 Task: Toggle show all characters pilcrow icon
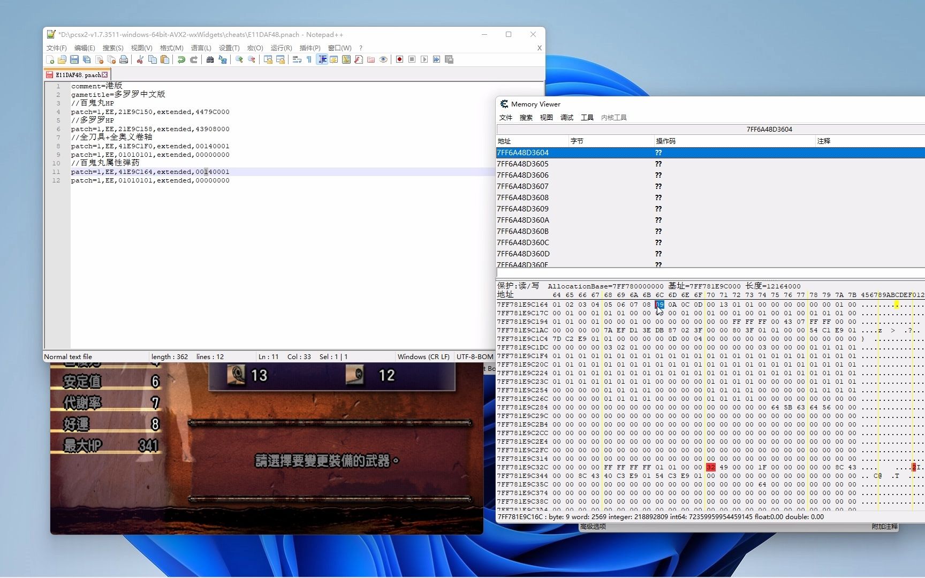point(309,59)
